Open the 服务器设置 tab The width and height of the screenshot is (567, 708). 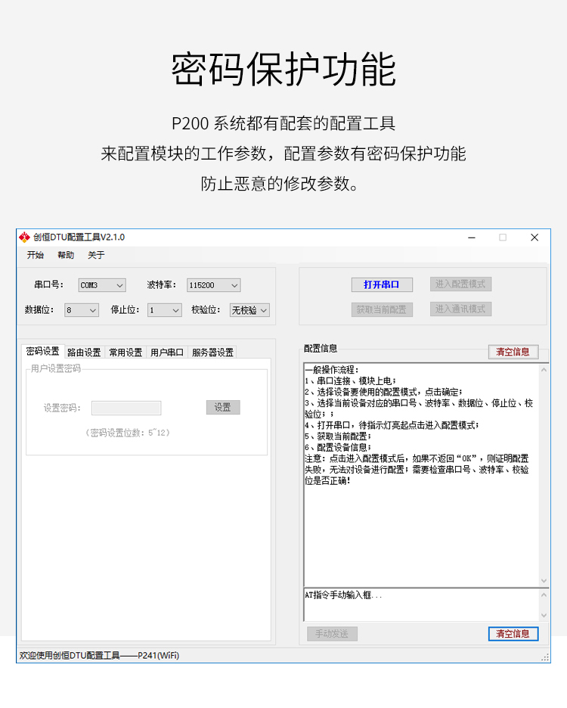(212, 352)
